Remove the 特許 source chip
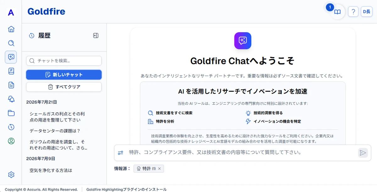This screenshot has height=192, width=377. coord(159,169)
